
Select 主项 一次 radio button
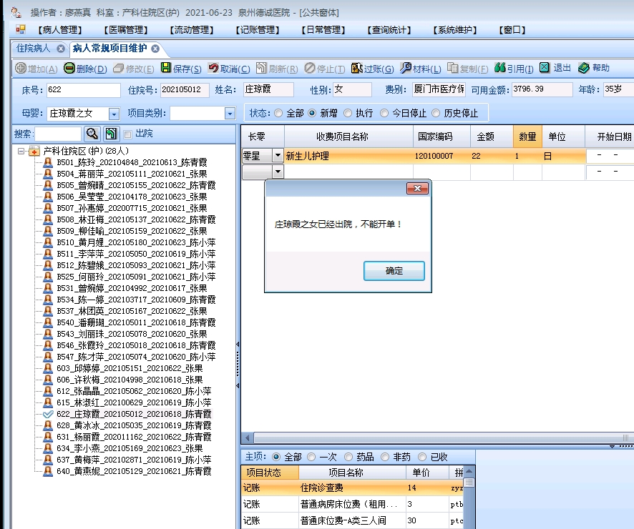pos(311,457)
